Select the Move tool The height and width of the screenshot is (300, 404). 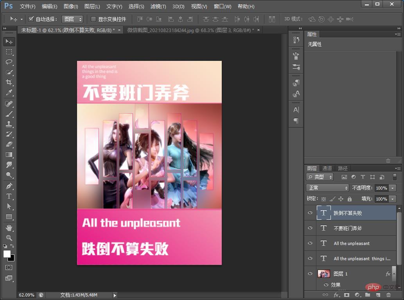pyautogui.click(x=9, y=42)
